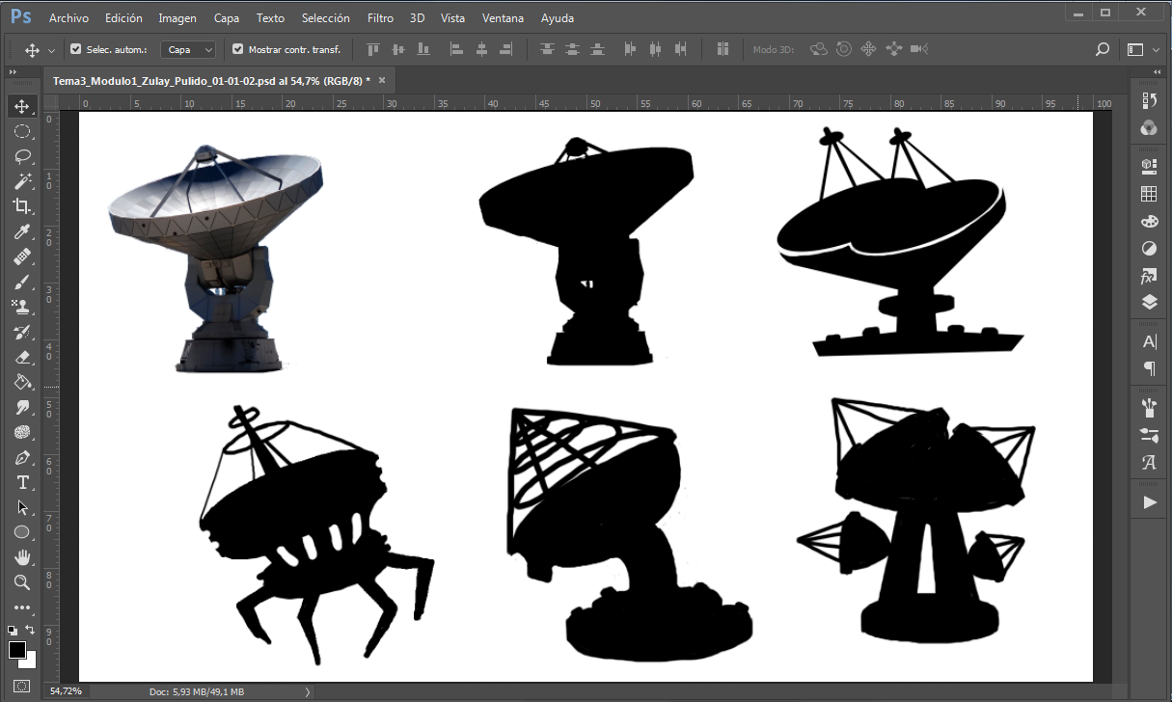Select the Path Selection arrow tool
This screenshot has height=702, width=1172.
22,507
